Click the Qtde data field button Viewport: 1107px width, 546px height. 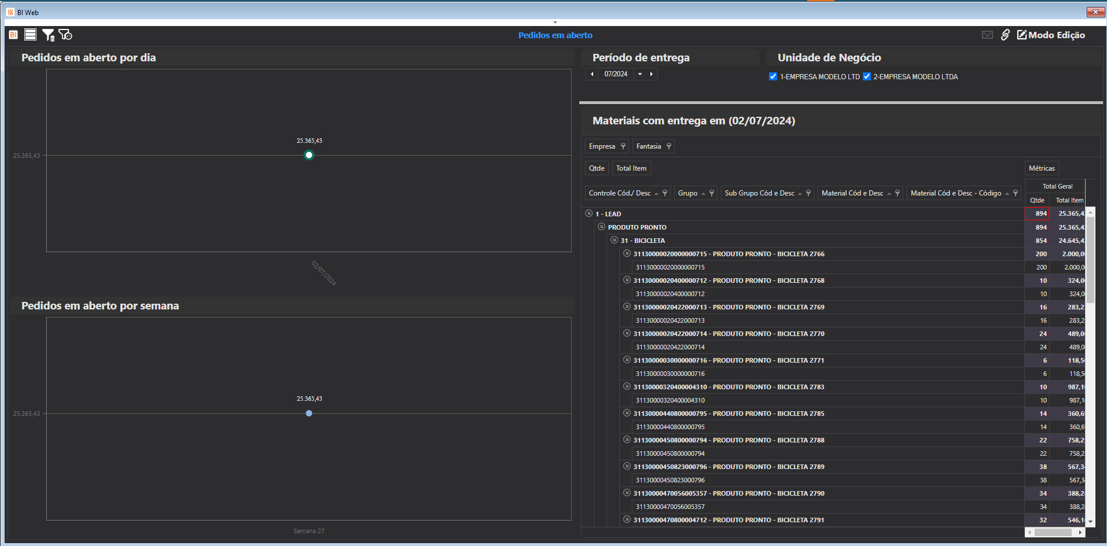(x=597, y=168)
